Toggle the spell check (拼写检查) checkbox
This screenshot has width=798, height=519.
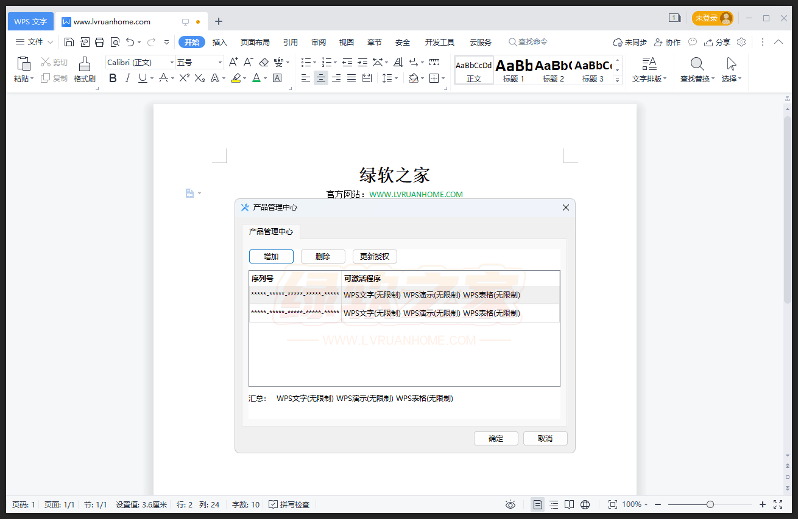tap(274, 504)
